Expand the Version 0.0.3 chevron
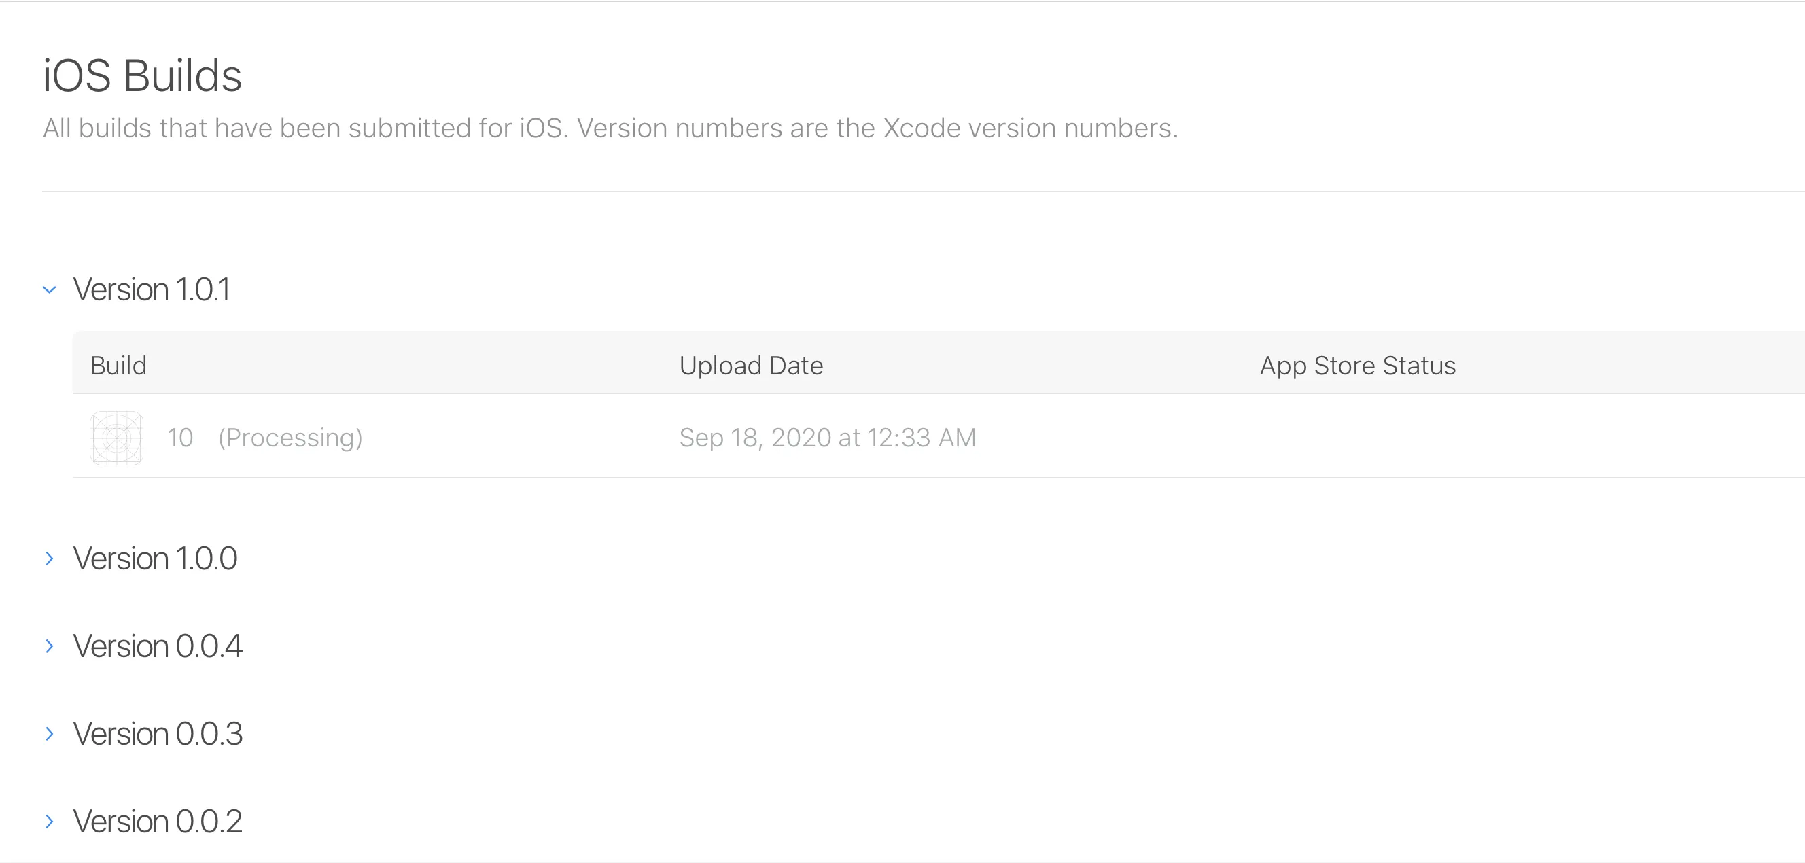 49,733
